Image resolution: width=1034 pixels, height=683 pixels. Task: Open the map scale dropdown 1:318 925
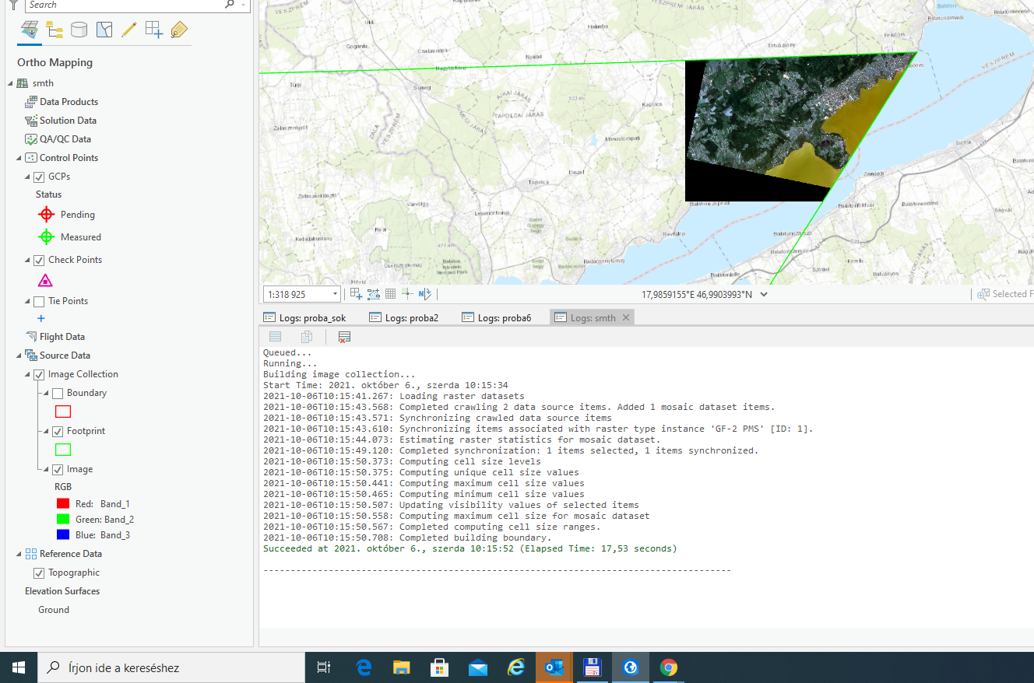(x=336, y=294)
